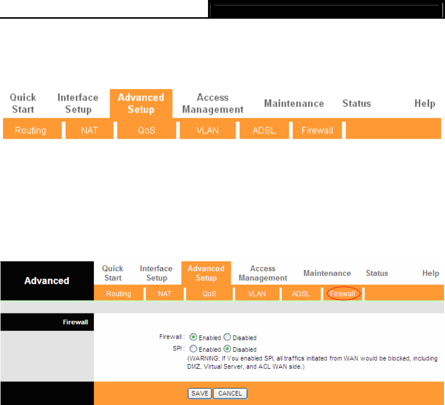The width and height of the screenshot is (445, 405).
Task: Open Quick Start tab in upper navigation bar
Action: pos(23,103)
